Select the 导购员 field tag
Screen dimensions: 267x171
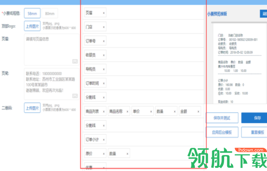95,69
